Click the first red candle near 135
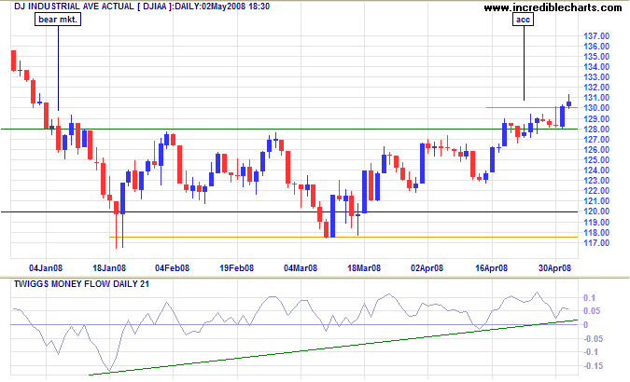 tap(14, 61)
